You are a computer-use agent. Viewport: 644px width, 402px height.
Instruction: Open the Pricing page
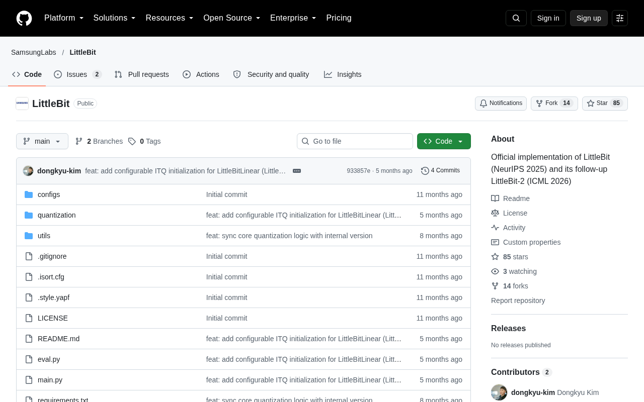339,18
